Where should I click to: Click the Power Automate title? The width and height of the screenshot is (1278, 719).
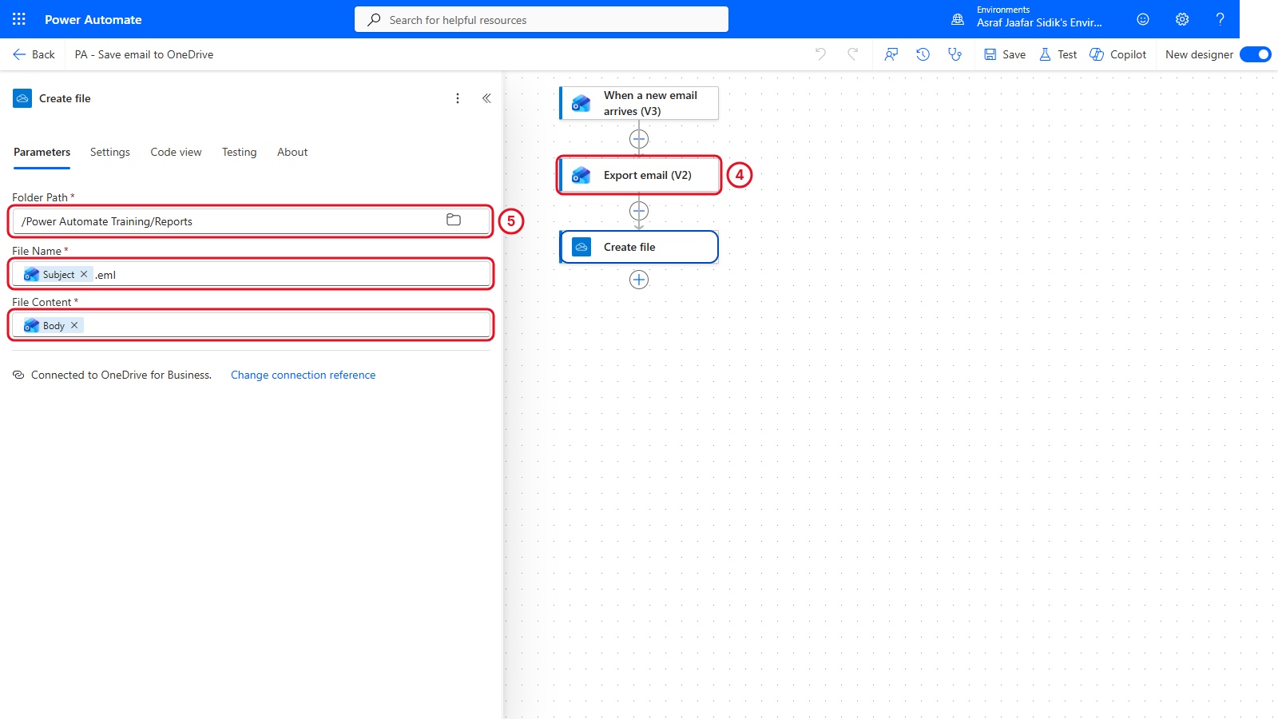coord(93,19)
